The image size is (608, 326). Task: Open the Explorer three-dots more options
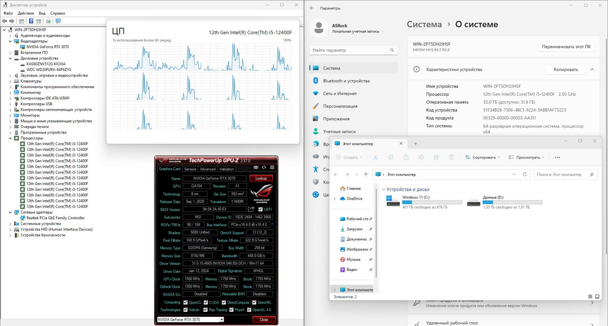(557, 157)
